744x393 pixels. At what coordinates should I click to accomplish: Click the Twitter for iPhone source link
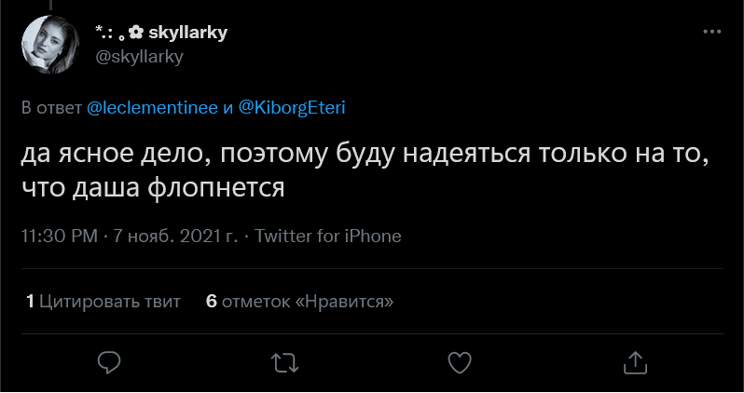click(x=327, y=236)
